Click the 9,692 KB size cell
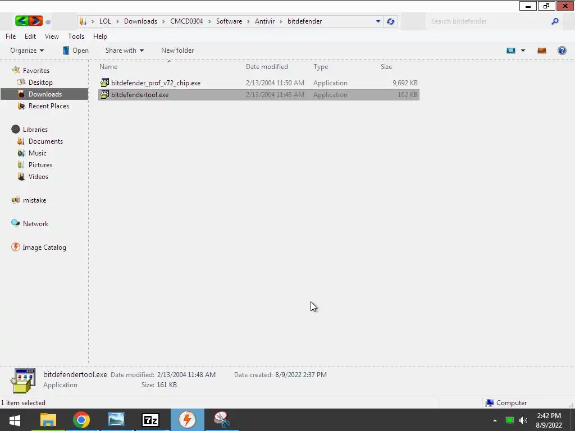575x431 pixels. coord(405,83)
